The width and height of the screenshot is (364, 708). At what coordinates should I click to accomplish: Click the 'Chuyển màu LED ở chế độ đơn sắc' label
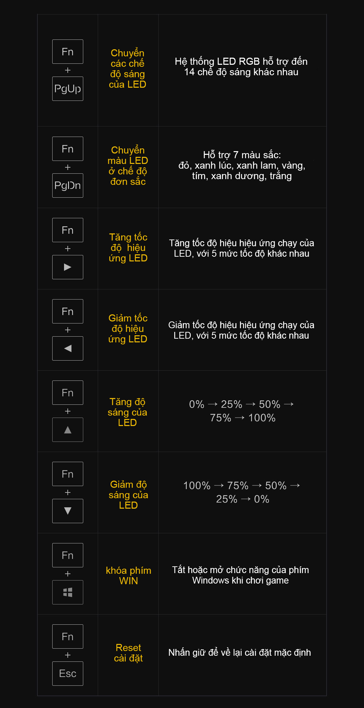click(128, 166)
